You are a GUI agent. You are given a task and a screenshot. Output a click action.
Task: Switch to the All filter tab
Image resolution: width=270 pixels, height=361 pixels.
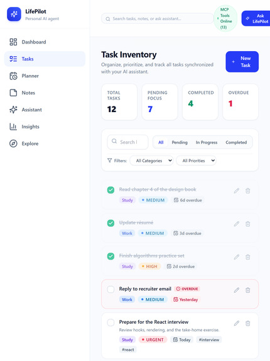161,142
